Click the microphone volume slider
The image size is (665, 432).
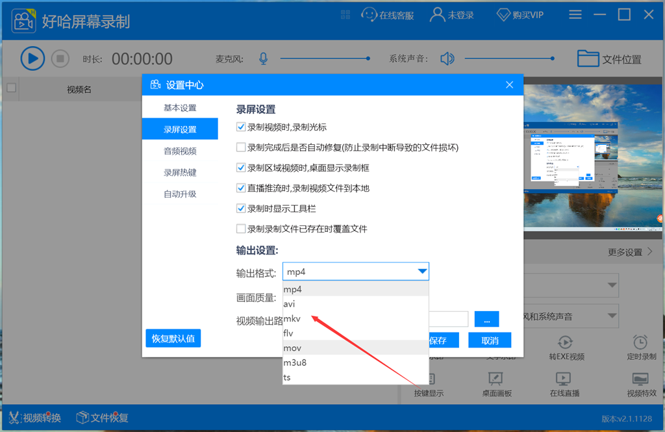click(x=325, y=58)
